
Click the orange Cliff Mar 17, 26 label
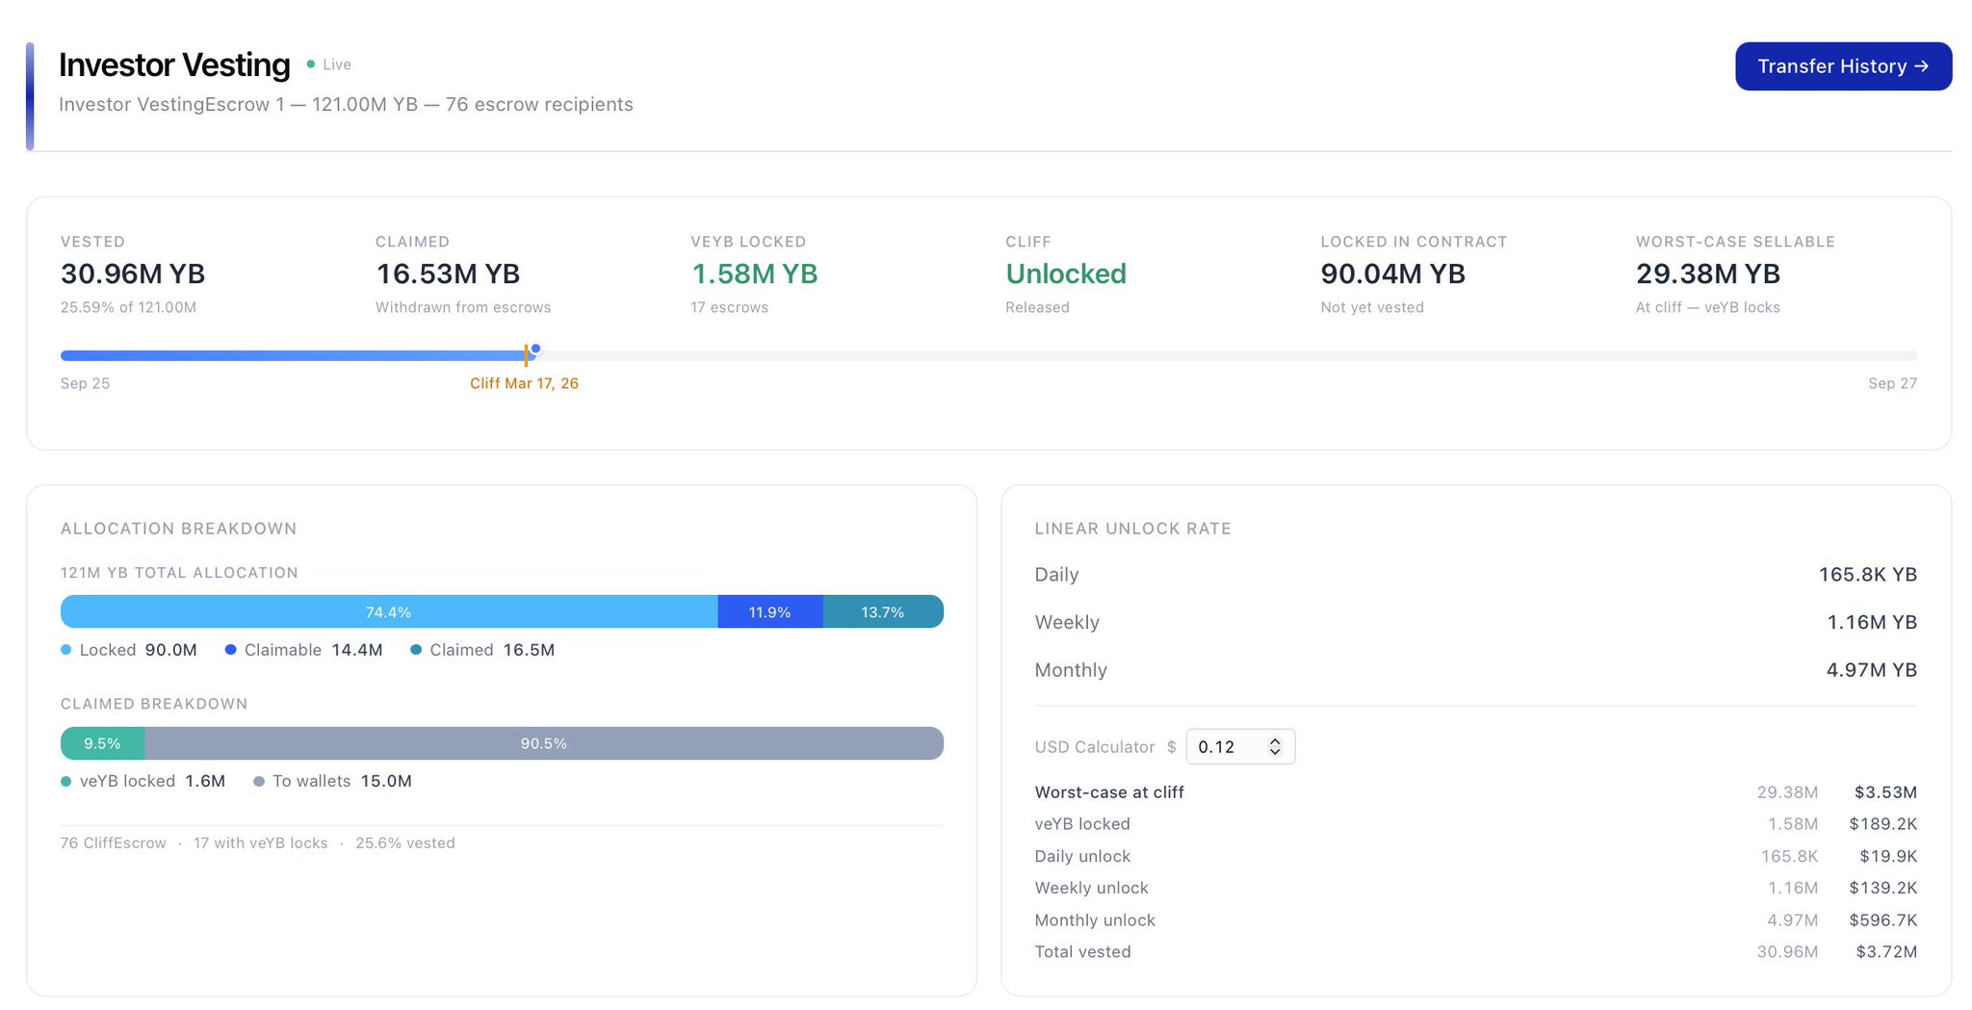524,383
